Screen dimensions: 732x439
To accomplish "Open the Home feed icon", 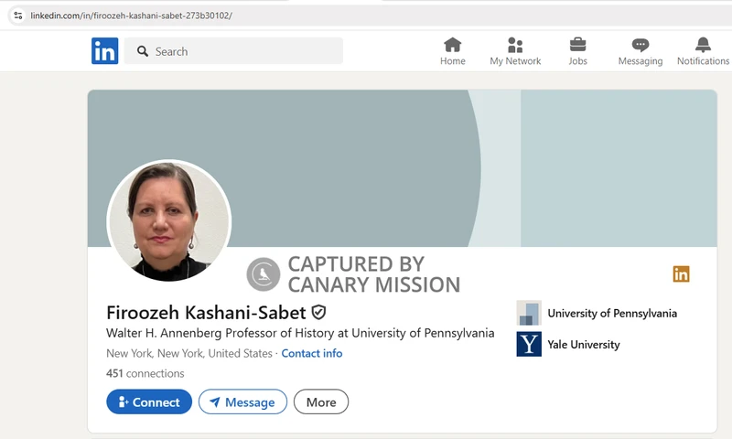I will [452, 45].
